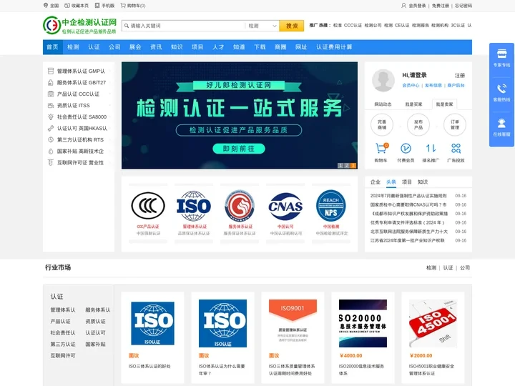The image size is (515, 386).
Task: Open news 2024年7月最新强制性产品认证实施规则
Action: [408, 196]
